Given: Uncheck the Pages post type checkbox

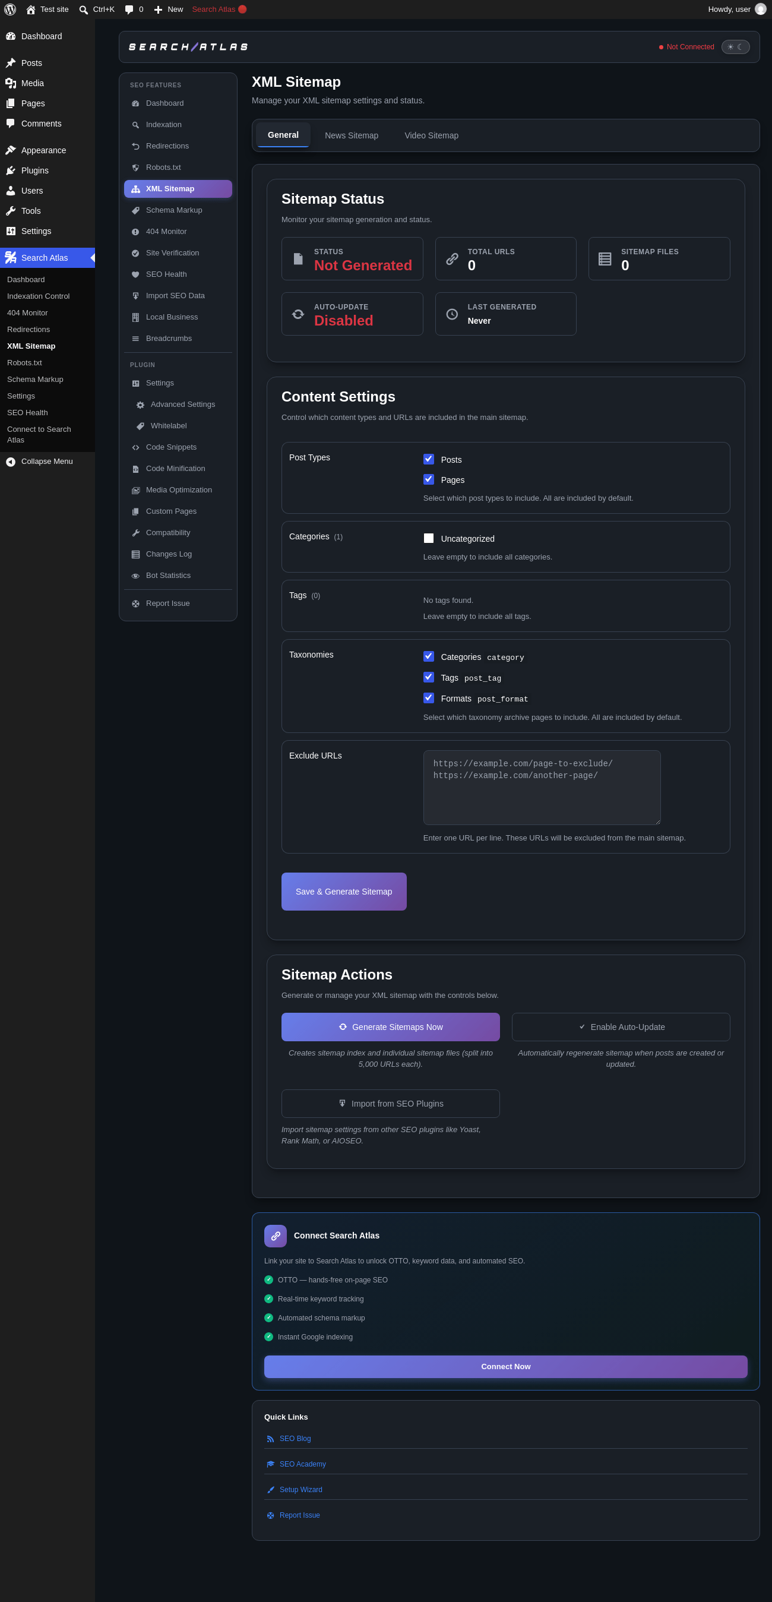Looking at the screenshot, I should [428, 479].
